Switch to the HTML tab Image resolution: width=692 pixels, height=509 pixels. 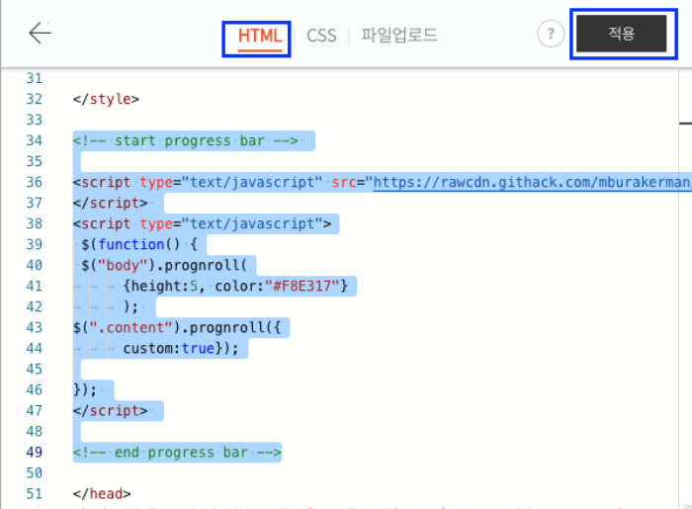259,36
